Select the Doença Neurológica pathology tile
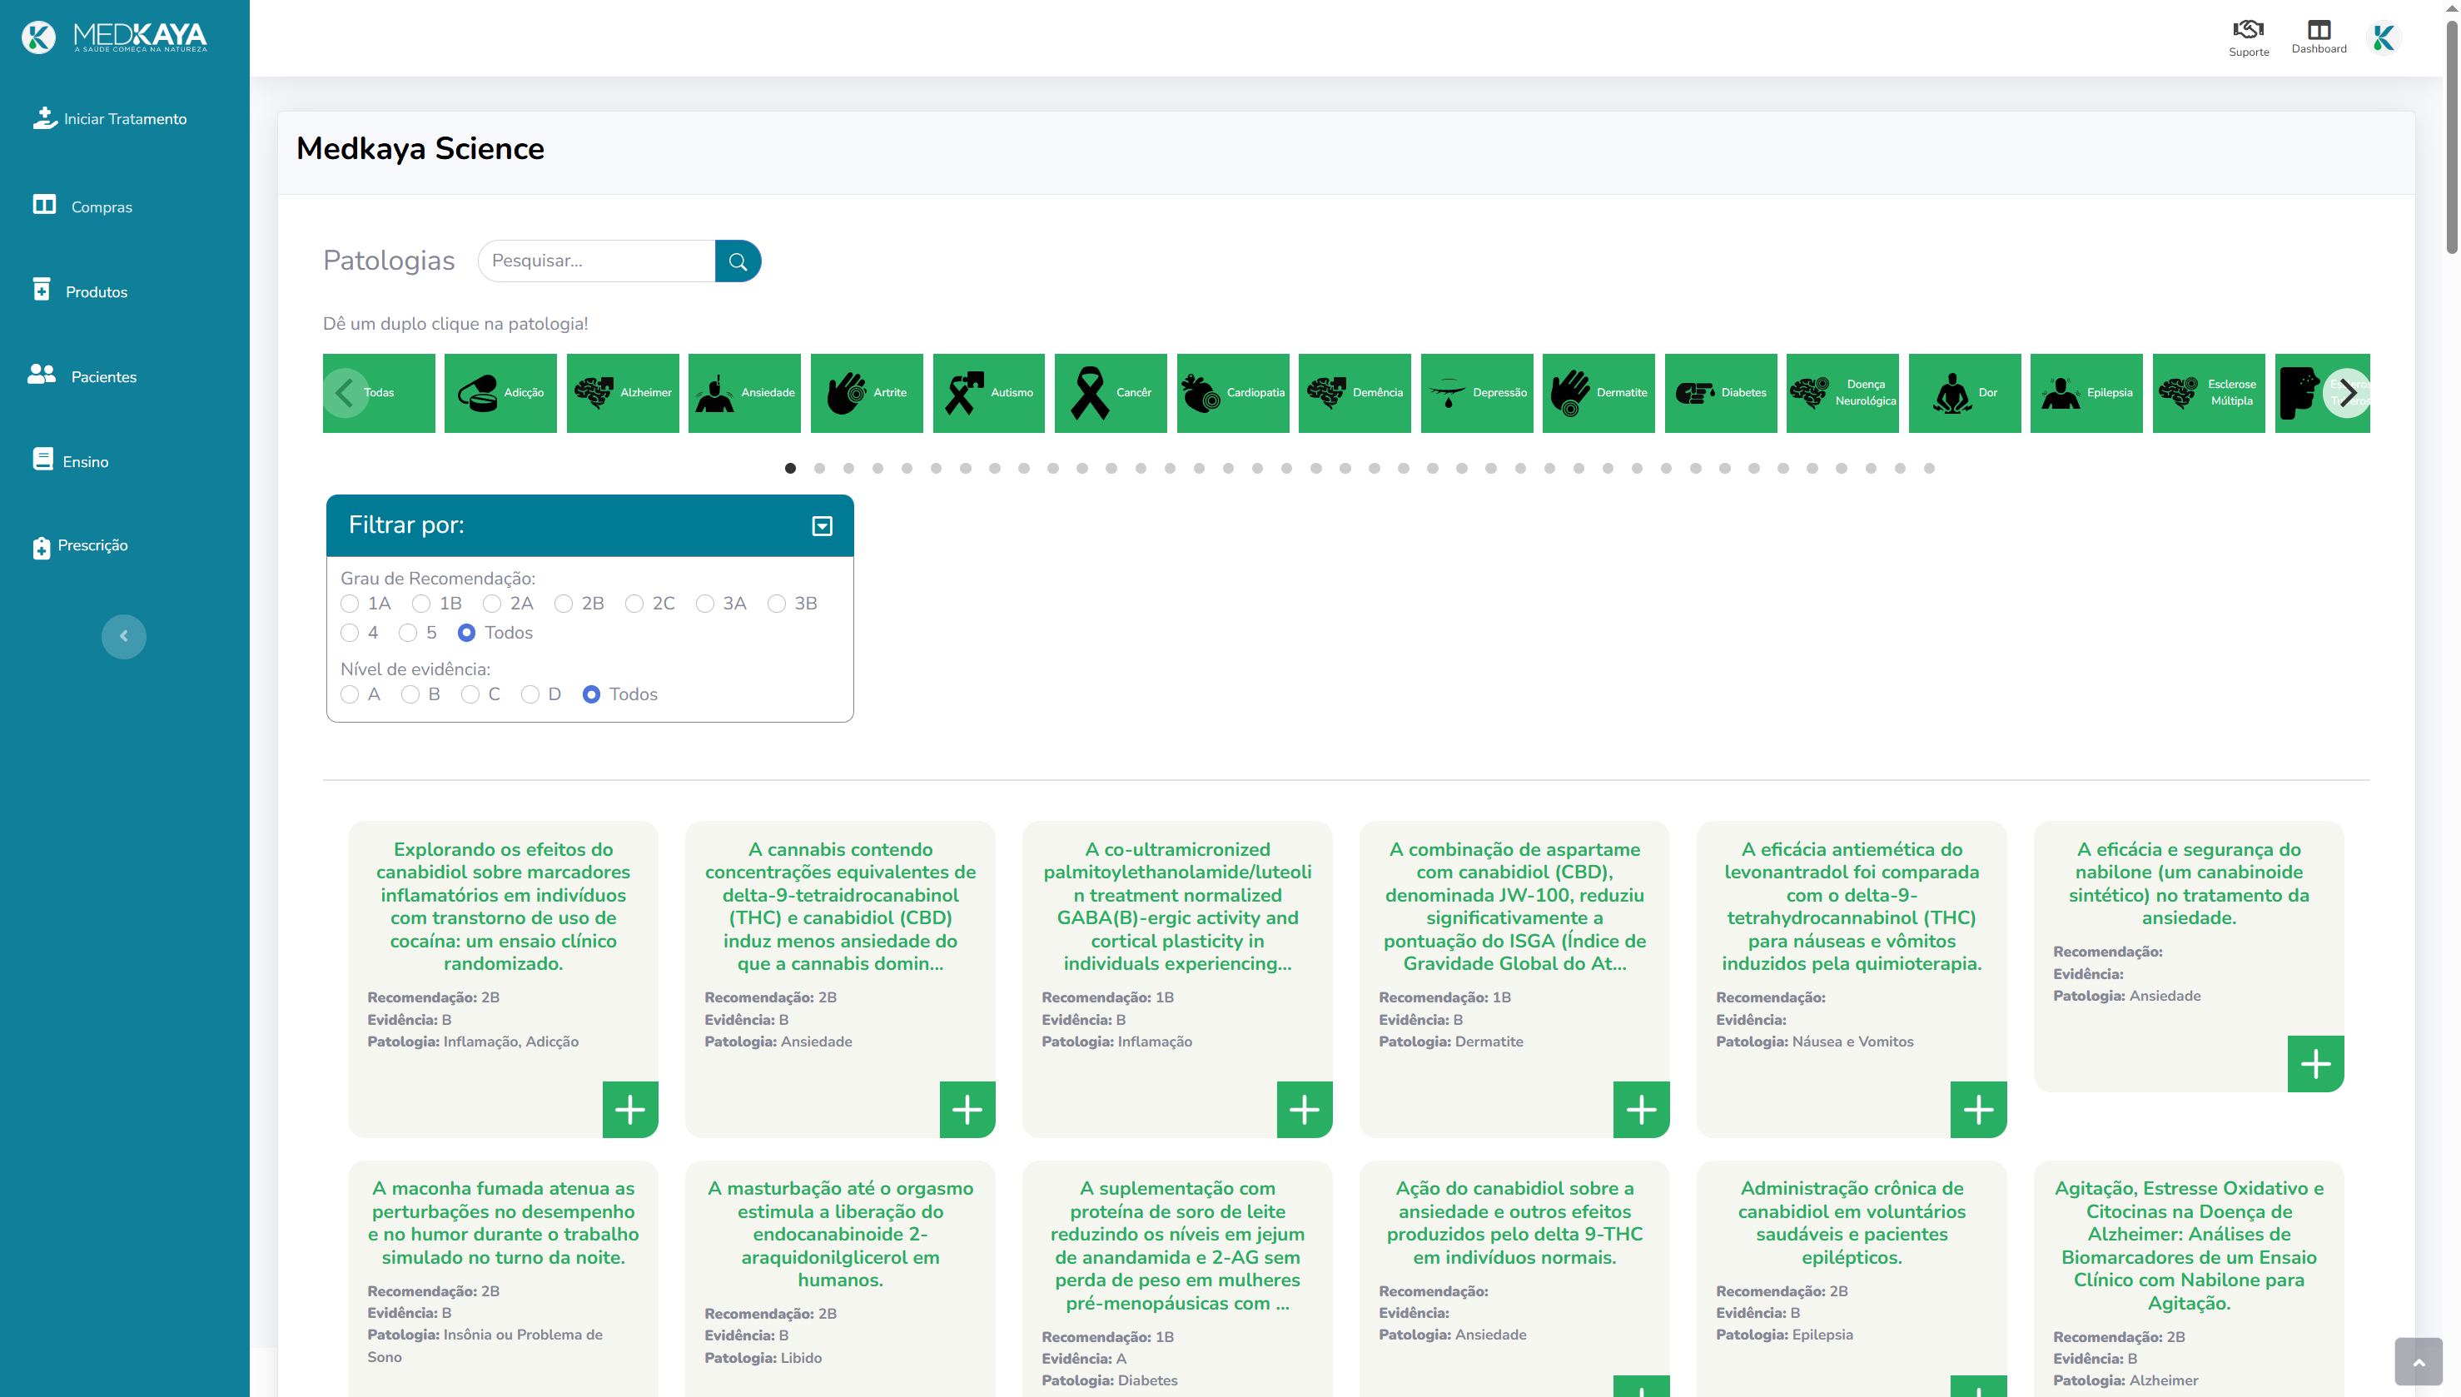 (x=1842, y=394)
